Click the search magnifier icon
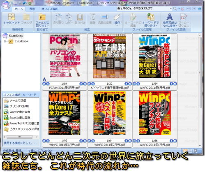Viewport: 205px width, 172px height. (175, 9)
